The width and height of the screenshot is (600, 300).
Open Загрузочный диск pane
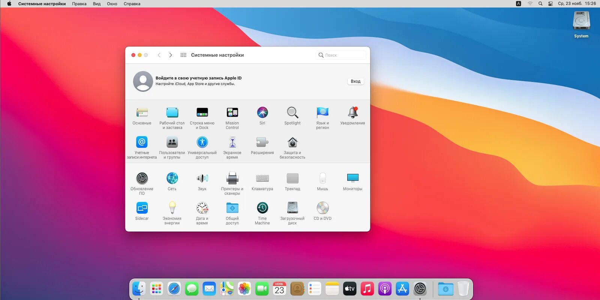coord(292,213)
